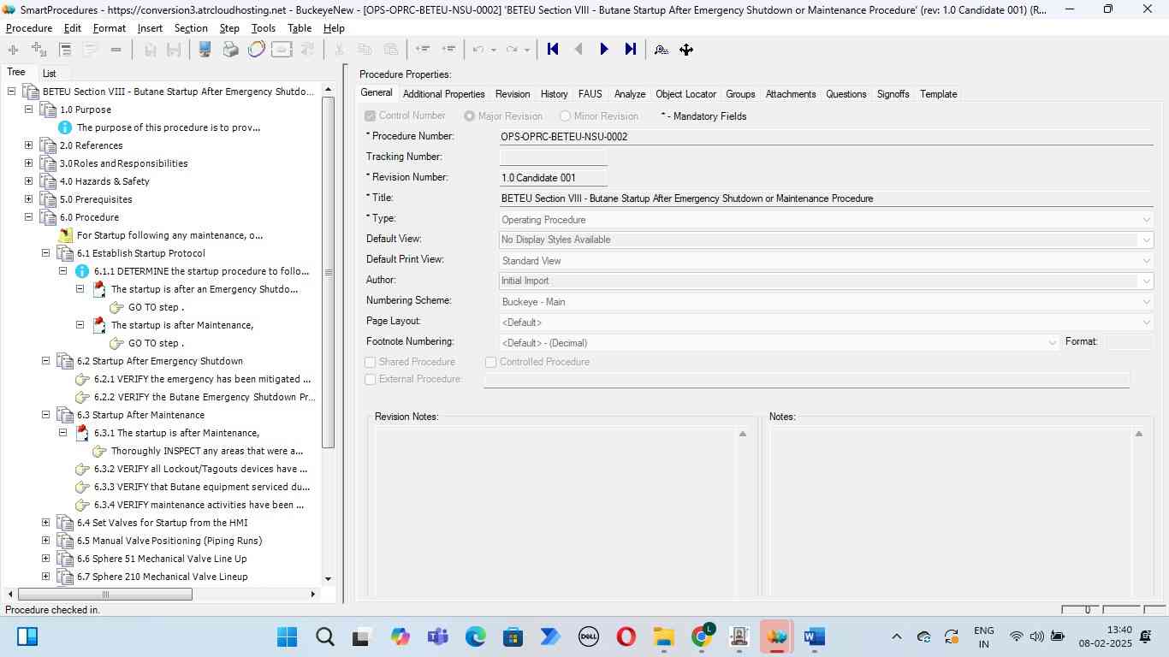Click the redo arrow icon
Image resolution: width=1169 pixels, height=657 pixels.
[x=512, y=50]
